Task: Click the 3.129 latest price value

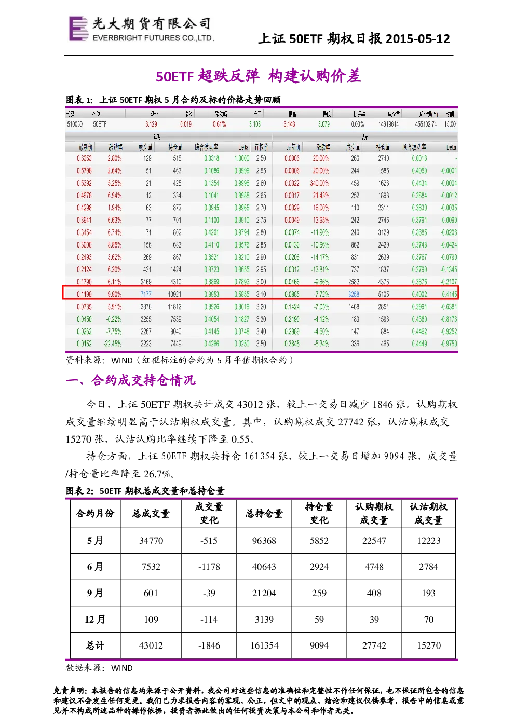Action: 151,125
